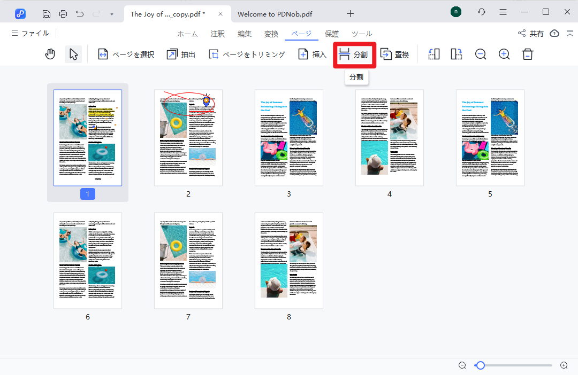Open new tab with plus button
The height and width of the screenshot is (375, 578).
(350, 14)
